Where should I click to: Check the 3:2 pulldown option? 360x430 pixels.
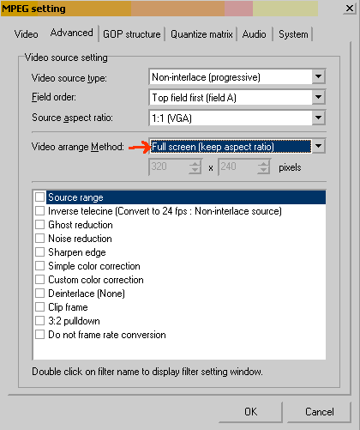tap(39, 321)
